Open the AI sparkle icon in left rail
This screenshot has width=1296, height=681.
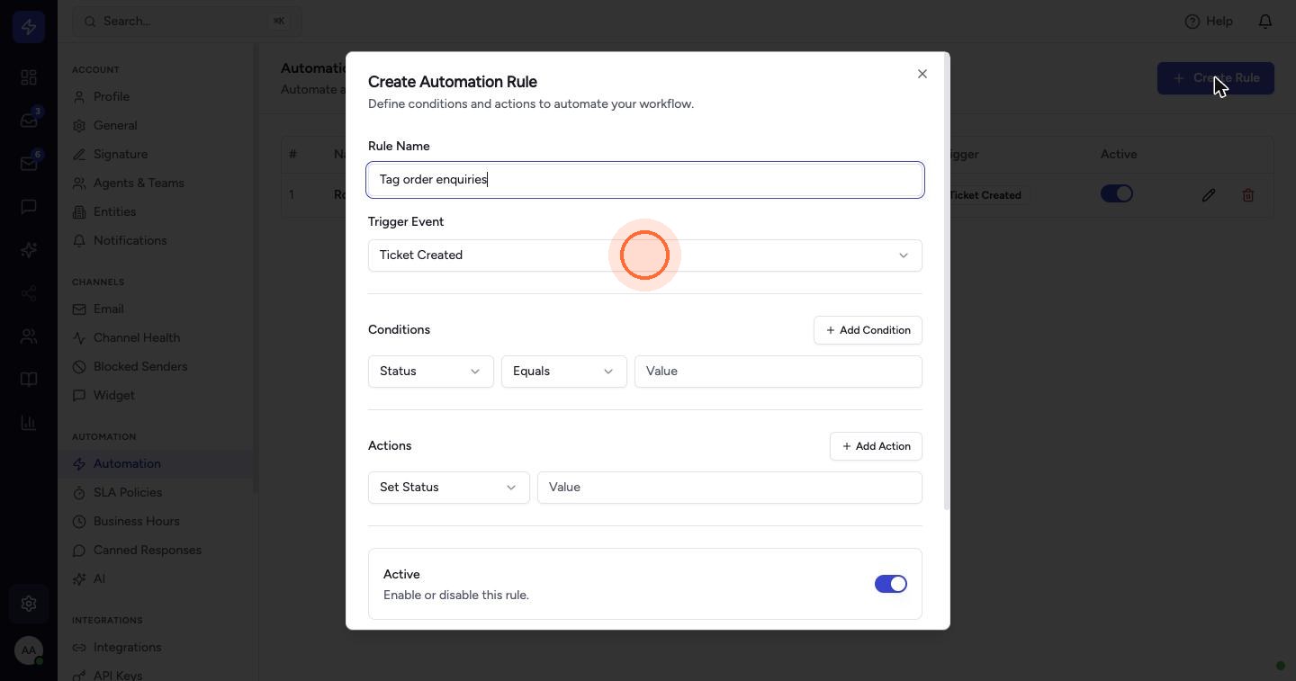(29, 250)
